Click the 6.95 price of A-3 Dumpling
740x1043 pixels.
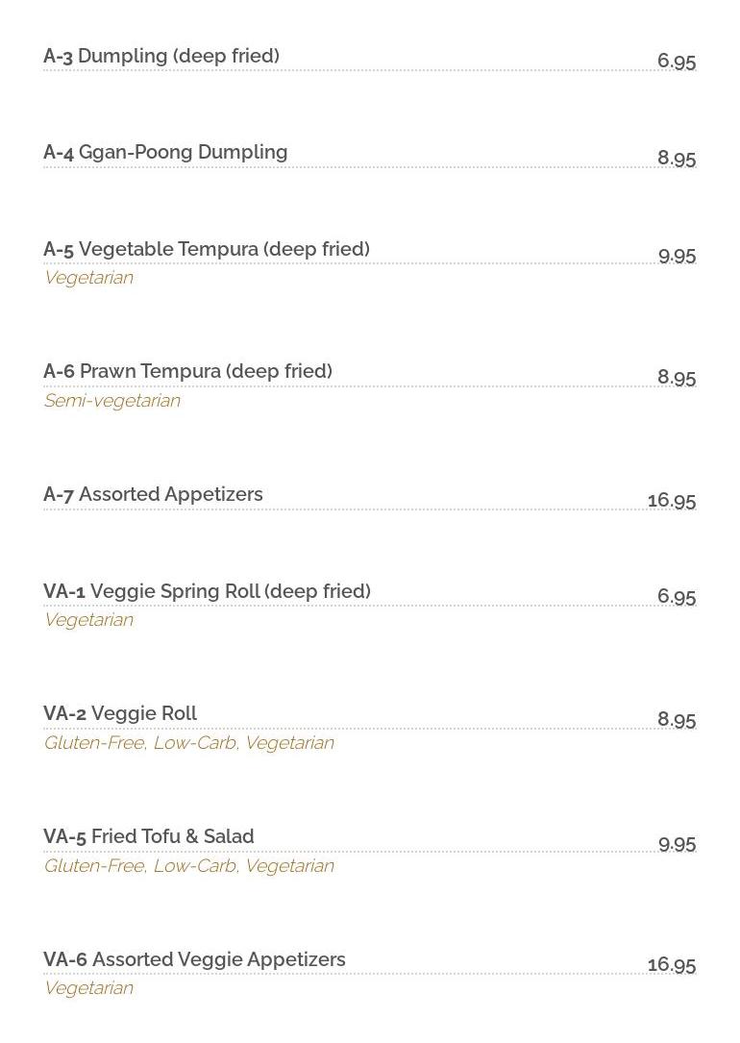[x=677, y=62]
